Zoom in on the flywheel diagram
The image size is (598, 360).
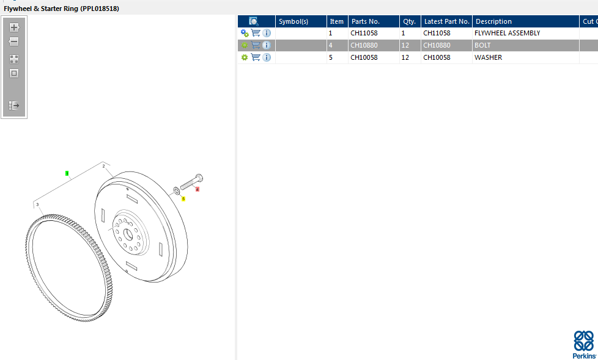pyautogui.click(x=14, y=27)
